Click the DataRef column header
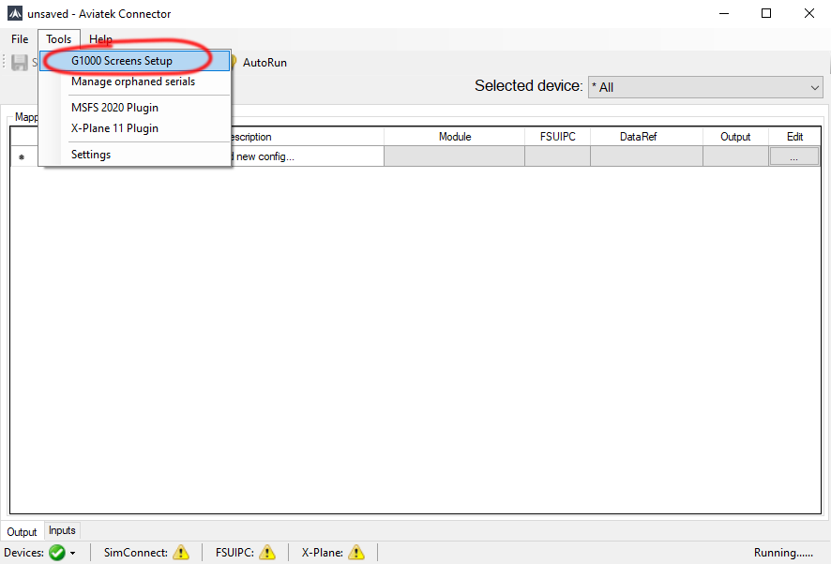Viewport: 831px width, 564px height. [x=645, y=137]
